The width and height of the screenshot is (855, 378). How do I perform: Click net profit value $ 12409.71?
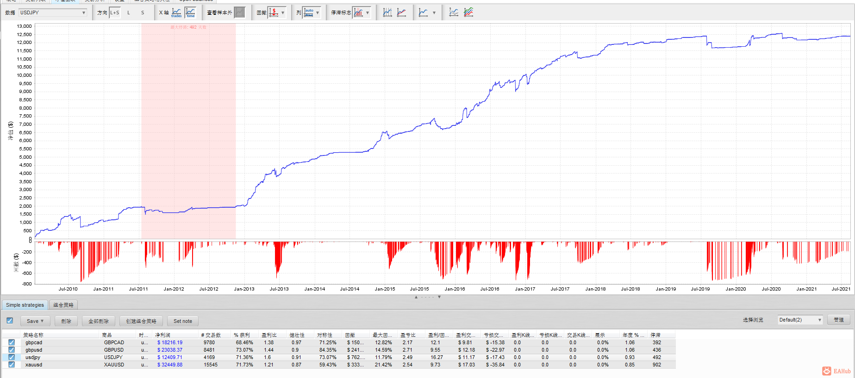pyautogui.click(x=170, y=358)
